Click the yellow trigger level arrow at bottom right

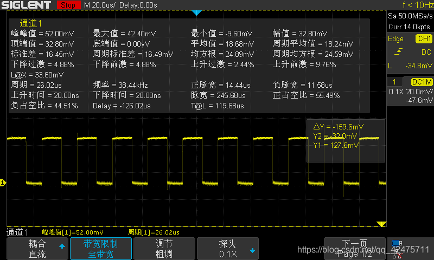(381, 224)
